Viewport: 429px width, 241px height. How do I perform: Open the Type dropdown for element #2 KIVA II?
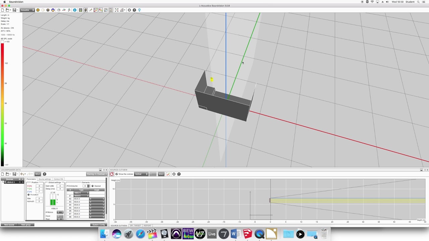tap(81, 199)
